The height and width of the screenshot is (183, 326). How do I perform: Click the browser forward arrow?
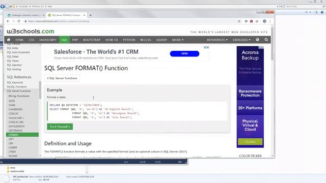[13, 21]
